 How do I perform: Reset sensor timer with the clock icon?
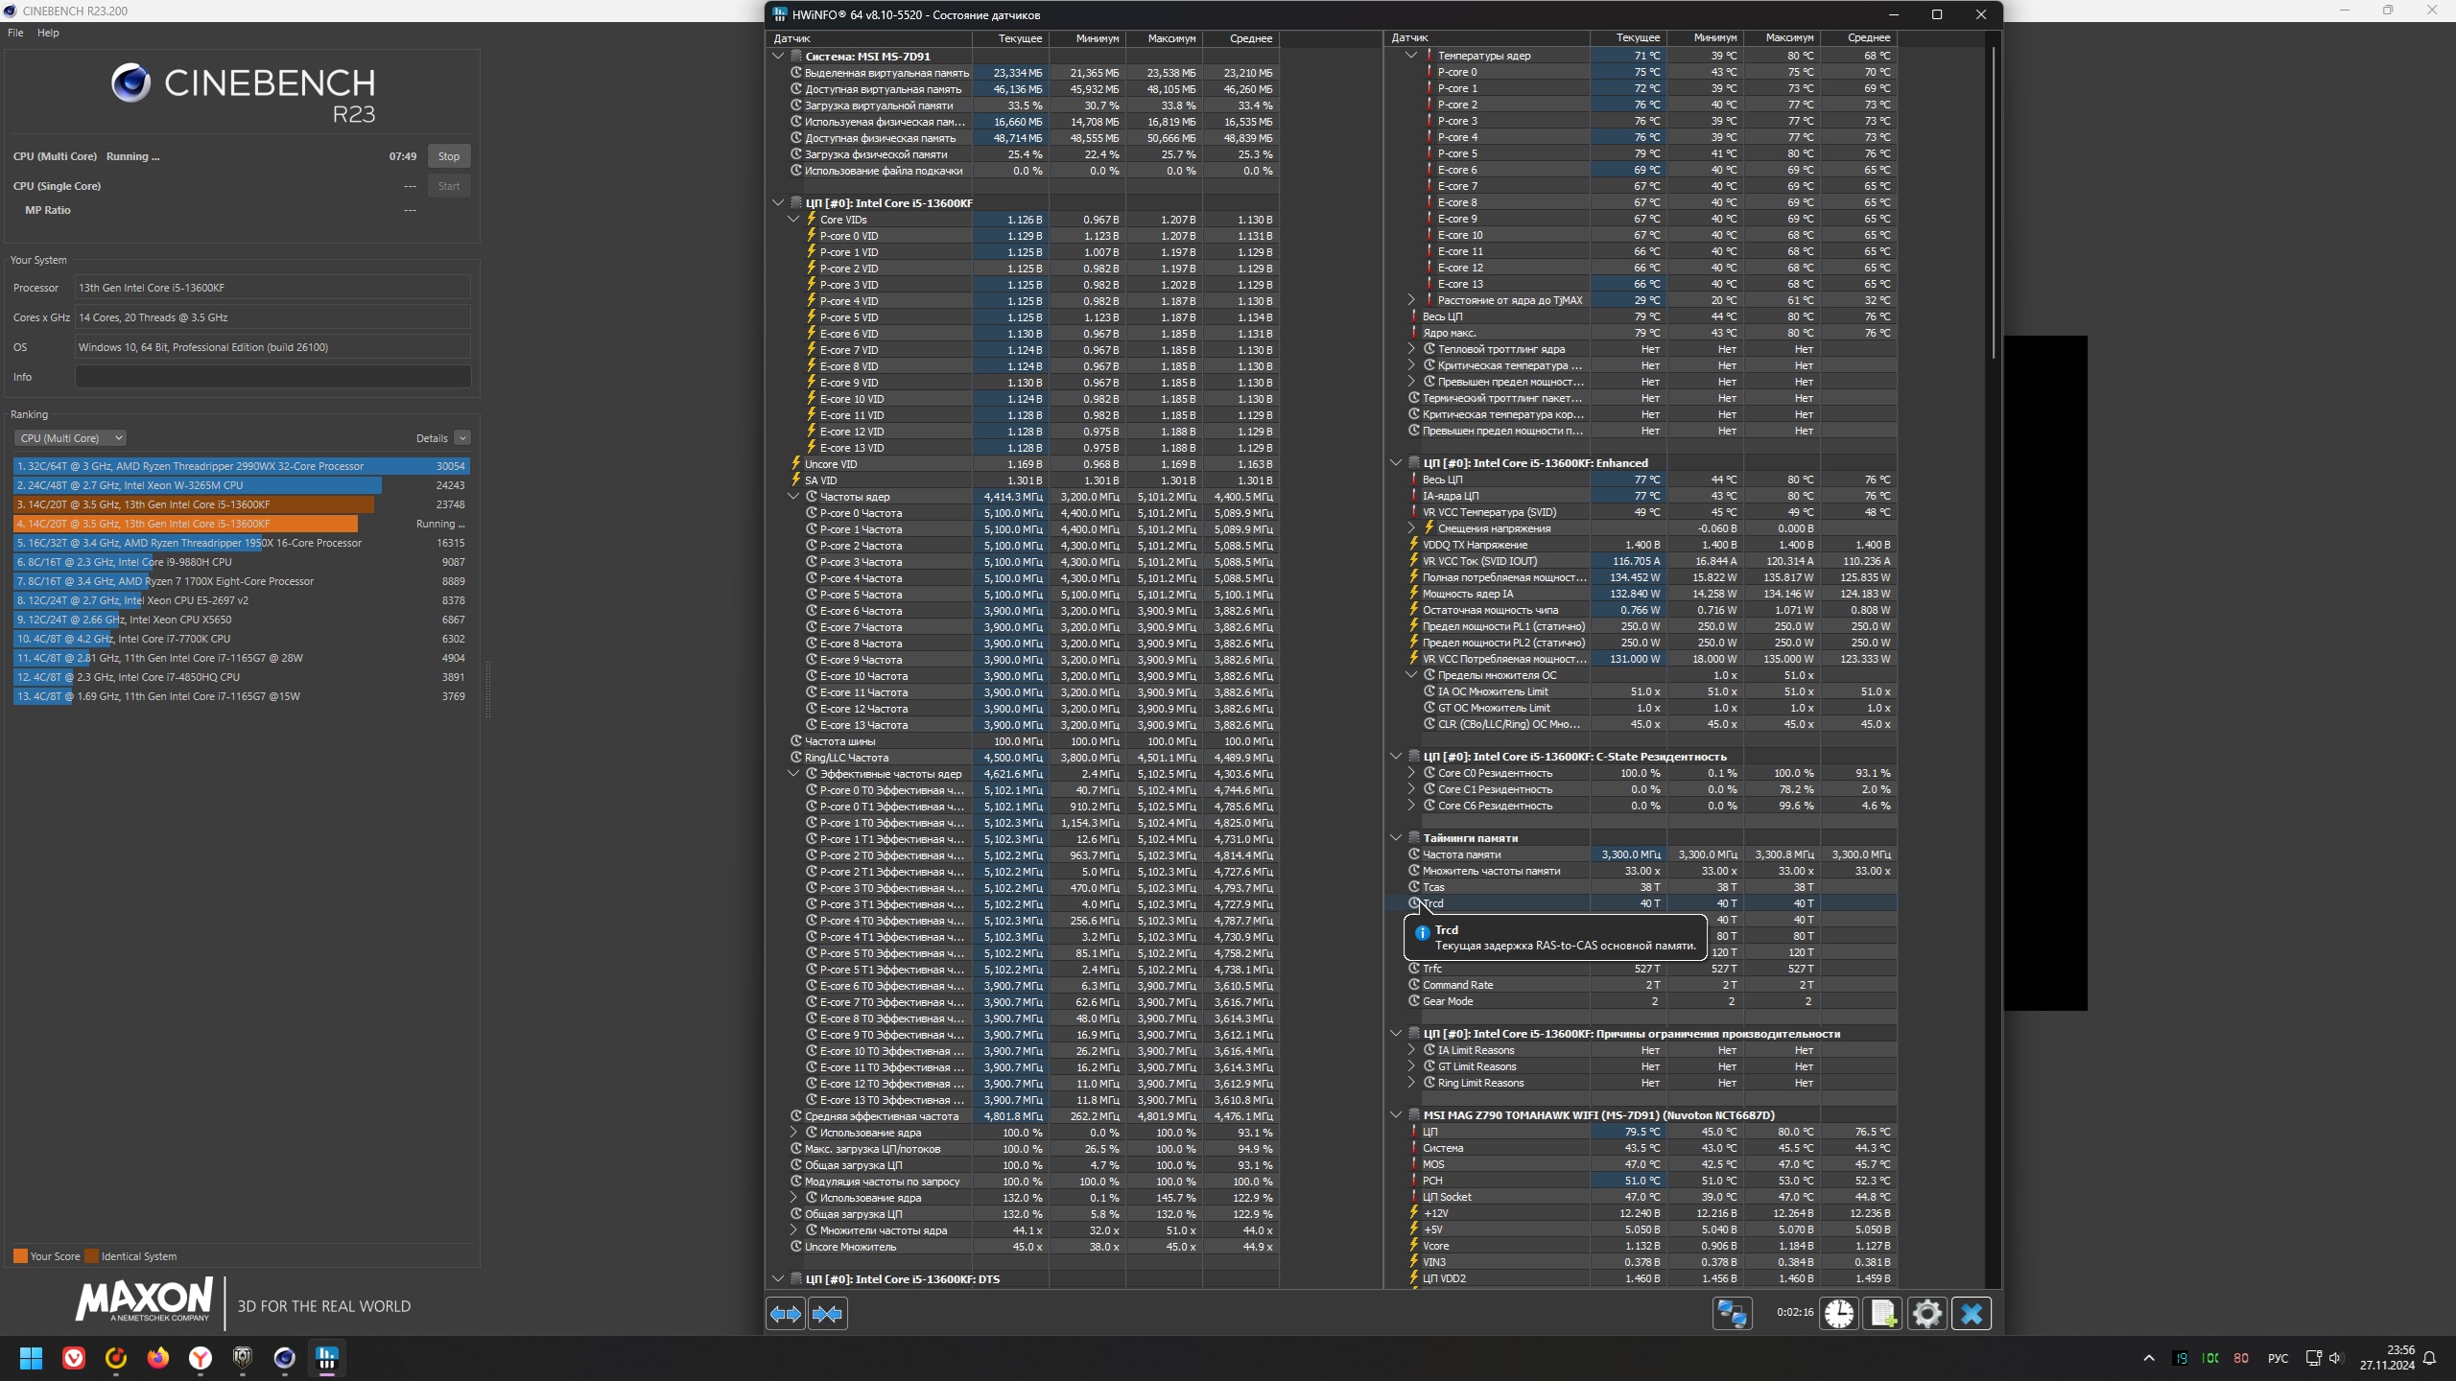(1838, 1313)
